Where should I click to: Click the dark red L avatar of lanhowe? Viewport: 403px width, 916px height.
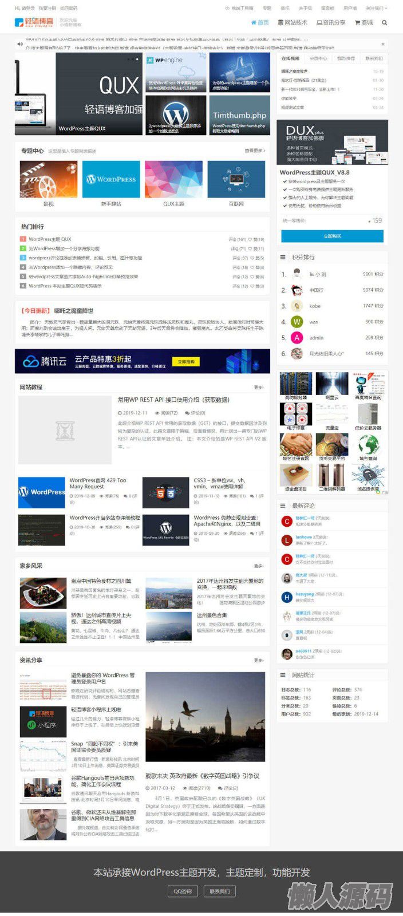tap(287, 540)
